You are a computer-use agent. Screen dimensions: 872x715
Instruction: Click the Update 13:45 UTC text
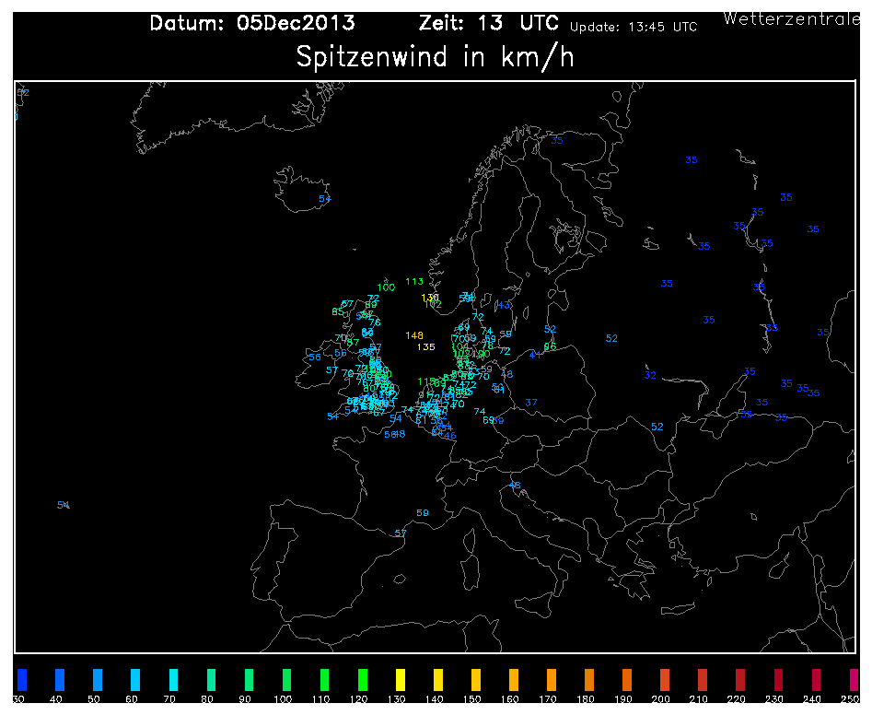coord(634,27)
